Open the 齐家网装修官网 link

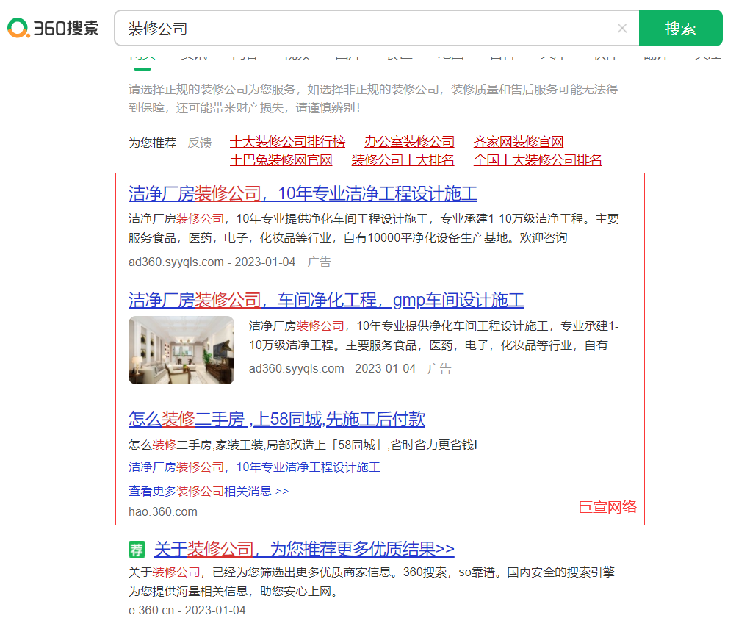coord(516,141)
